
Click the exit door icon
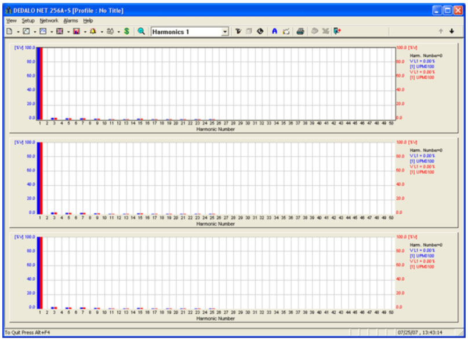pyautogui.click(x=337, y=31)
